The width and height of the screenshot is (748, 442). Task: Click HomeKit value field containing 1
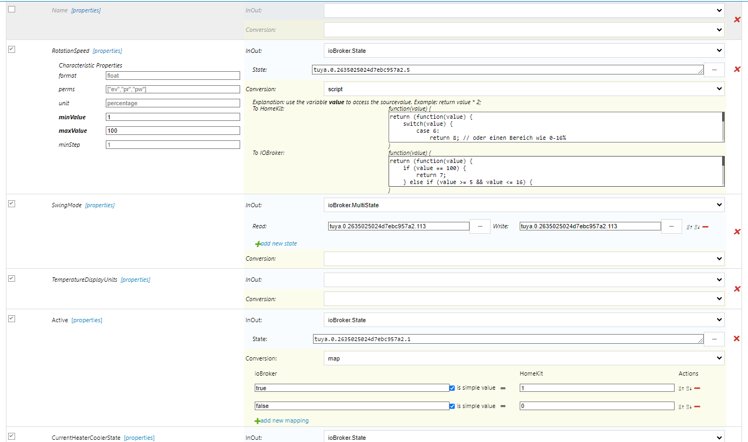pyautogui.click(x=597, y=388)
